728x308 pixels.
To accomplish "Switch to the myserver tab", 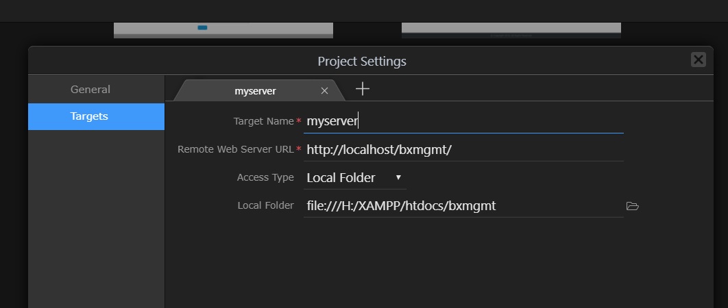I will (256, 91).
